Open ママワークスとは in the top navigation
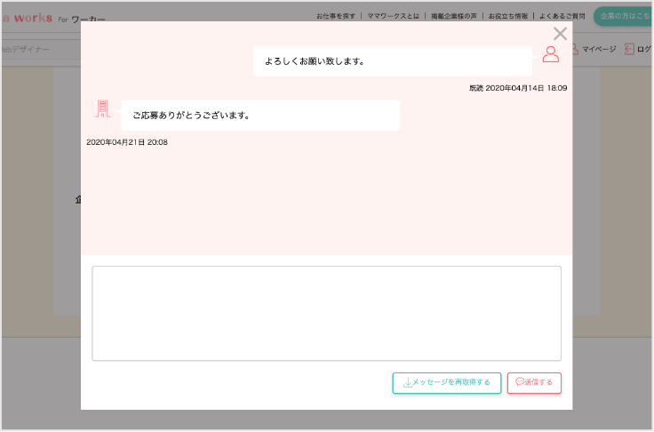The height and width of the screenshot is (432, 654). tap(393, 16)
